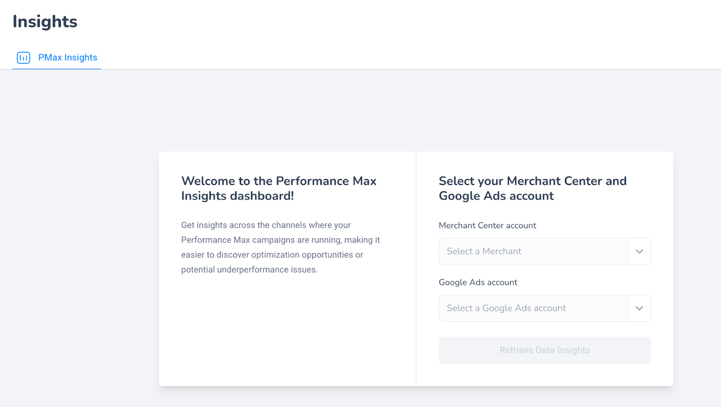
Task: Click the description paragraph about Performance Max campaigns
Action: [280, 247]
